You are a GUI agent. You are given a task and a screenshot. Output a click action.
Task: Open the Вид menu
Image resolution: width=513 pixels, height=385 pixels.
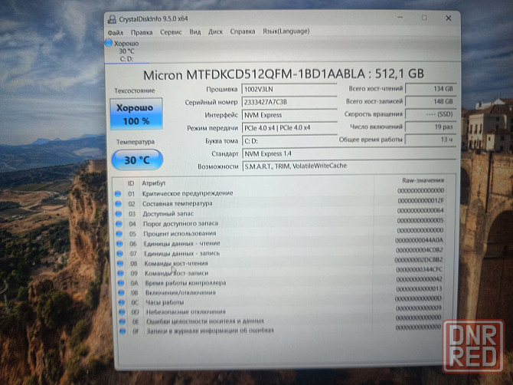click(195, 31)
